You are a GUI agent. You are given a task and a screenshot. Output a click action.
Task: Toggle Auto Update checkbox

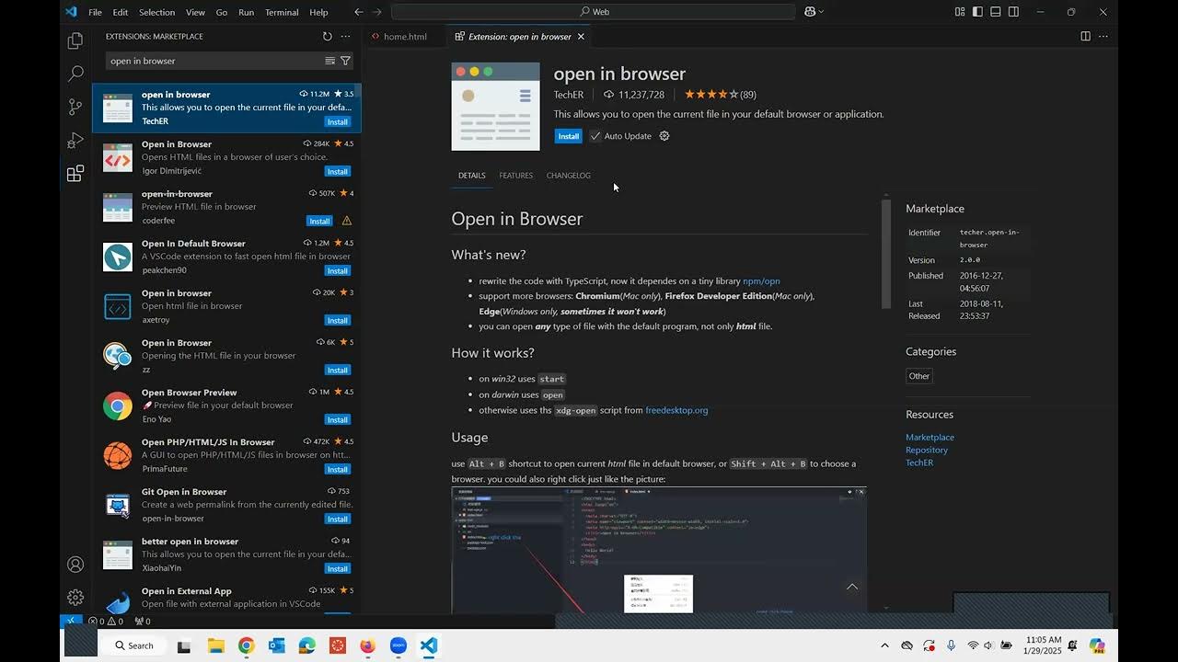(x=595, y=136)
